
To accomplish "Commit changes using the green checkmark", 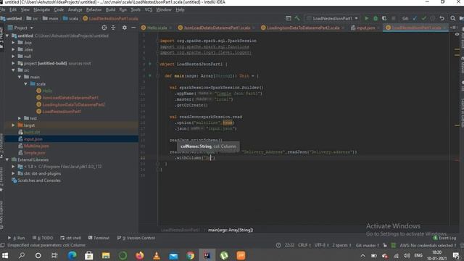I will tap(423, 18).
